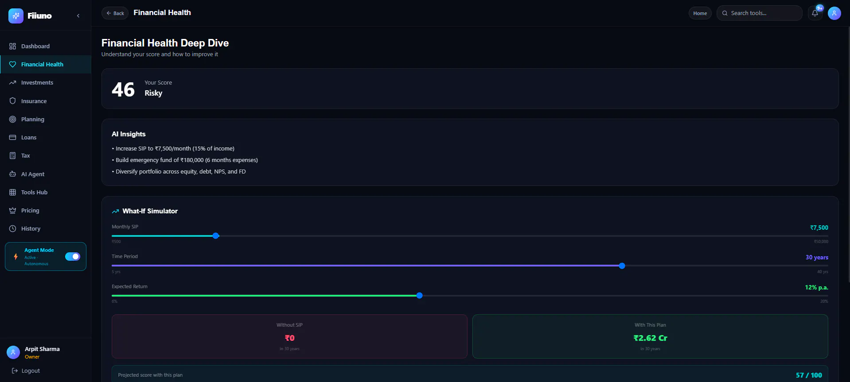Click the Planning target icon
Screen dimensions: 850x382
12,120
